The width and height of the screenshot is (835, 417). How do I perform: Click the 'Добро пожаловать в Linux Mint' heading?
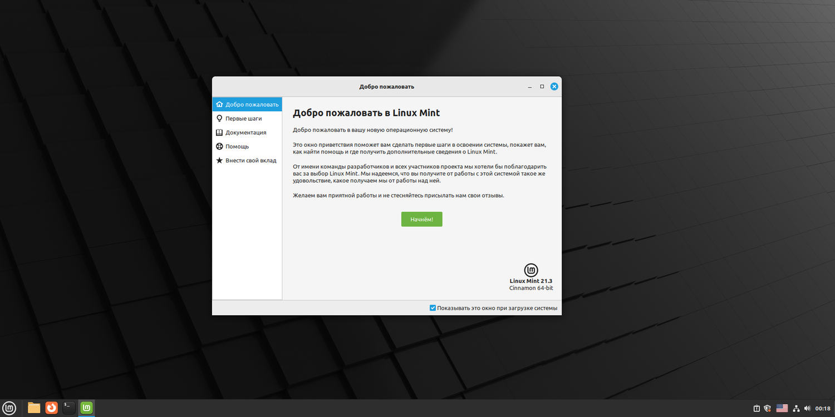click(366, 113)
